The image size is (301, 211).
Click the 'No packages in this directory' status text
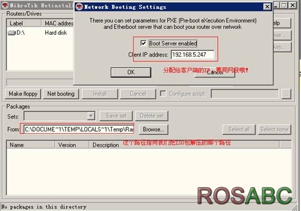pos(44,207)
